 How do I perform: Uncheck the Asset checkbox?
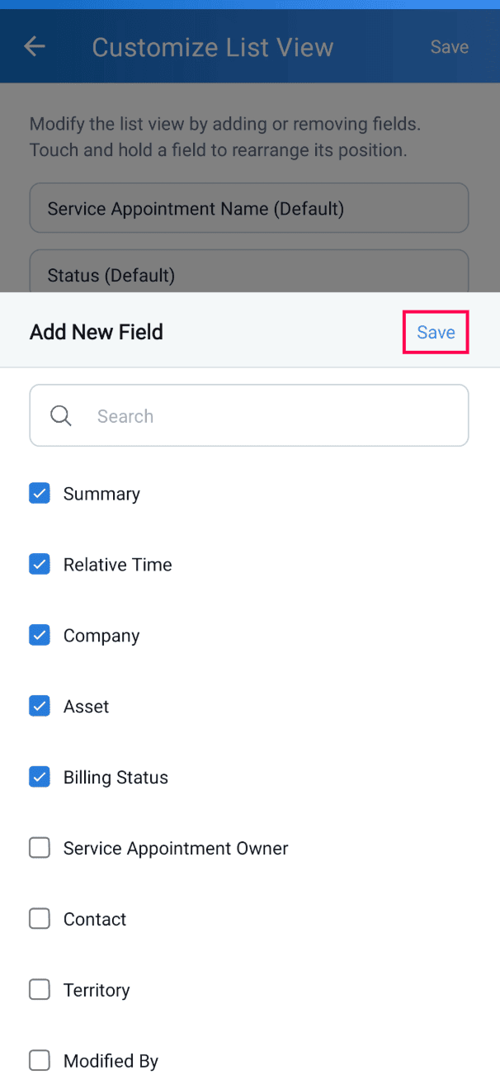pos(40,706)
